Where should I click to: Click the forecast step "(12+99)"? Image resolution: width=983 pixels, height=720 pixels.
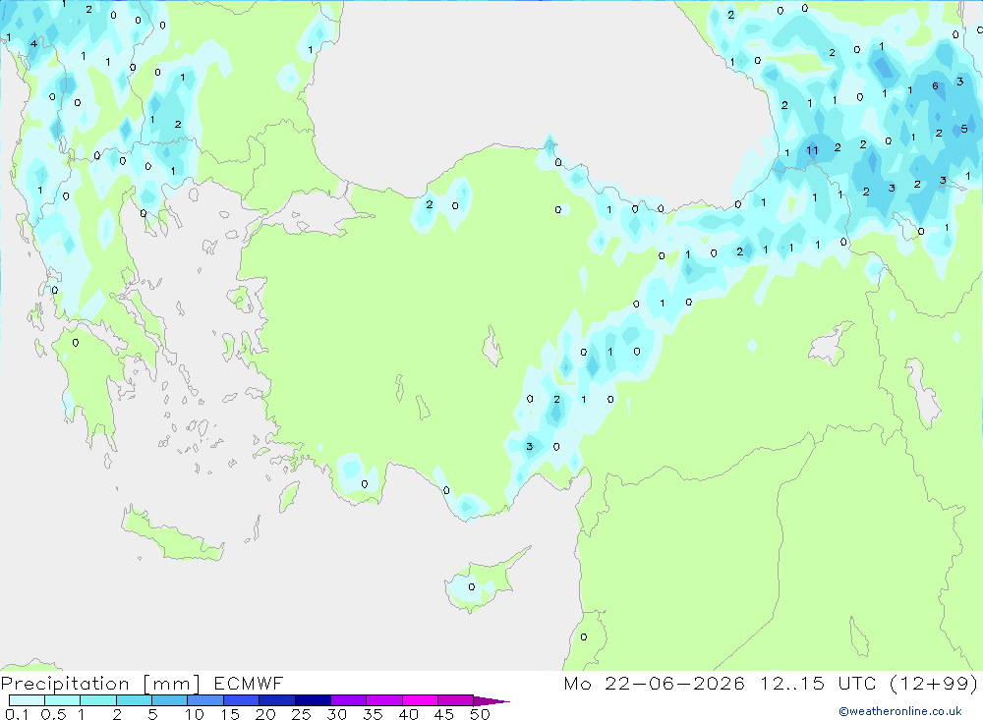click(934, 683)
